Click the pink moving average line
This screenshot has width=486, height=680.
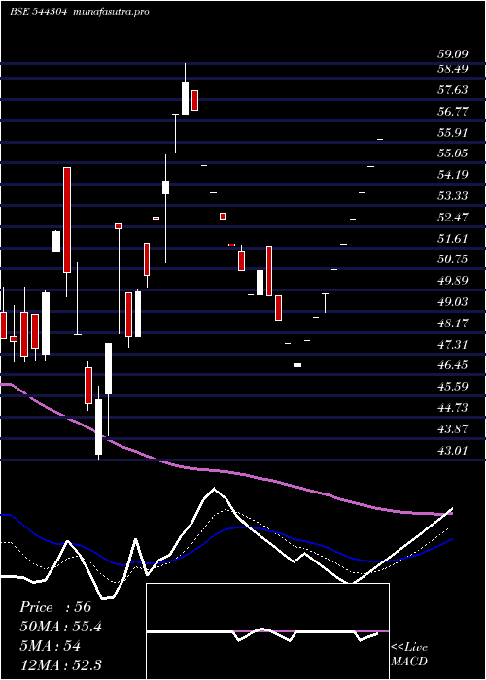click(226, 471)
